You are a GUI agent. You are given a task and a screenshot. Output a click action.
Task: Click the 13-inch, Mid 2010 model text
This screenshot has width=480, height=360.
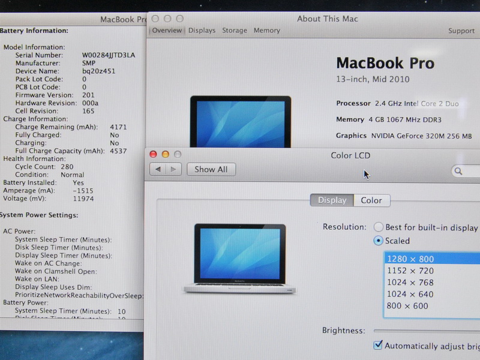coord(373,79)
